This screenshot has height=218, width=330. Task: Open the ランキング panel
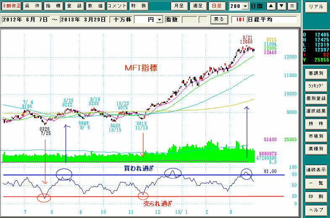pos(316,86)
